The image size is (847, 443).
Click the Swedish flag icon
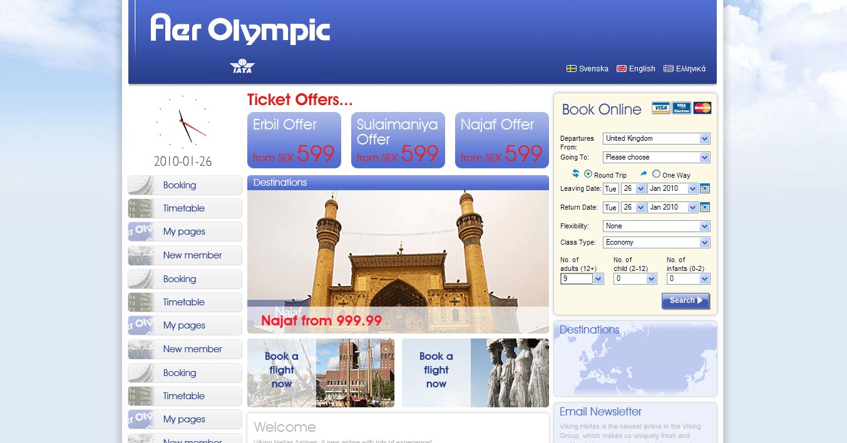(571, 69)
